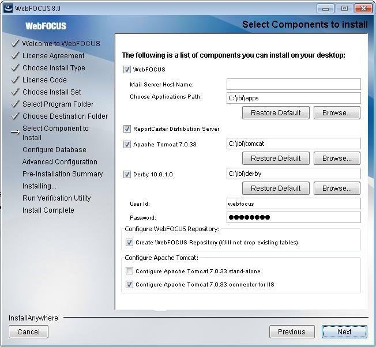The image size is (376, 347).
Task: Click the Choose Install Set step
Action: [x=51, y=92]
